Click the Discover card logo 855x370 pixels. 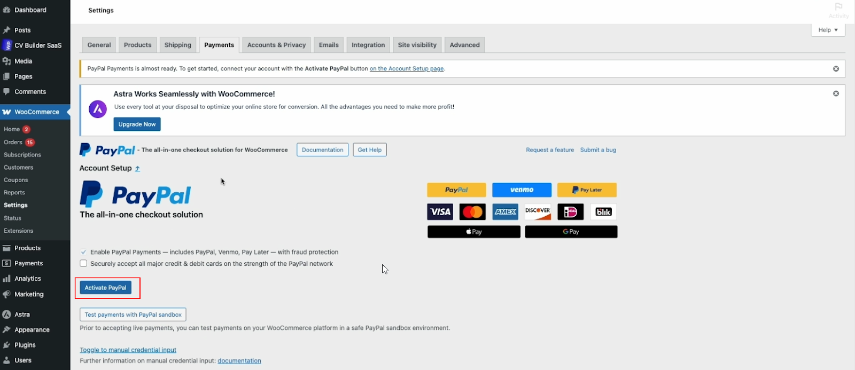[538, 212]
